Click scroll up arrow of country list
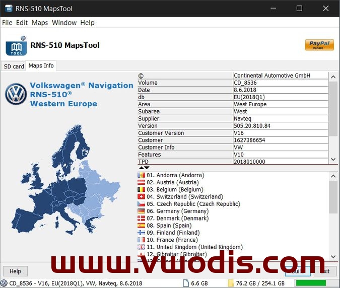The image size is (340, 288). 333,176
